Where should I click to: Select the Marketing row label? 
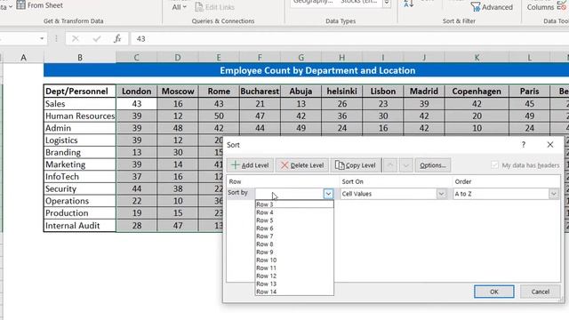coord(80,164)
